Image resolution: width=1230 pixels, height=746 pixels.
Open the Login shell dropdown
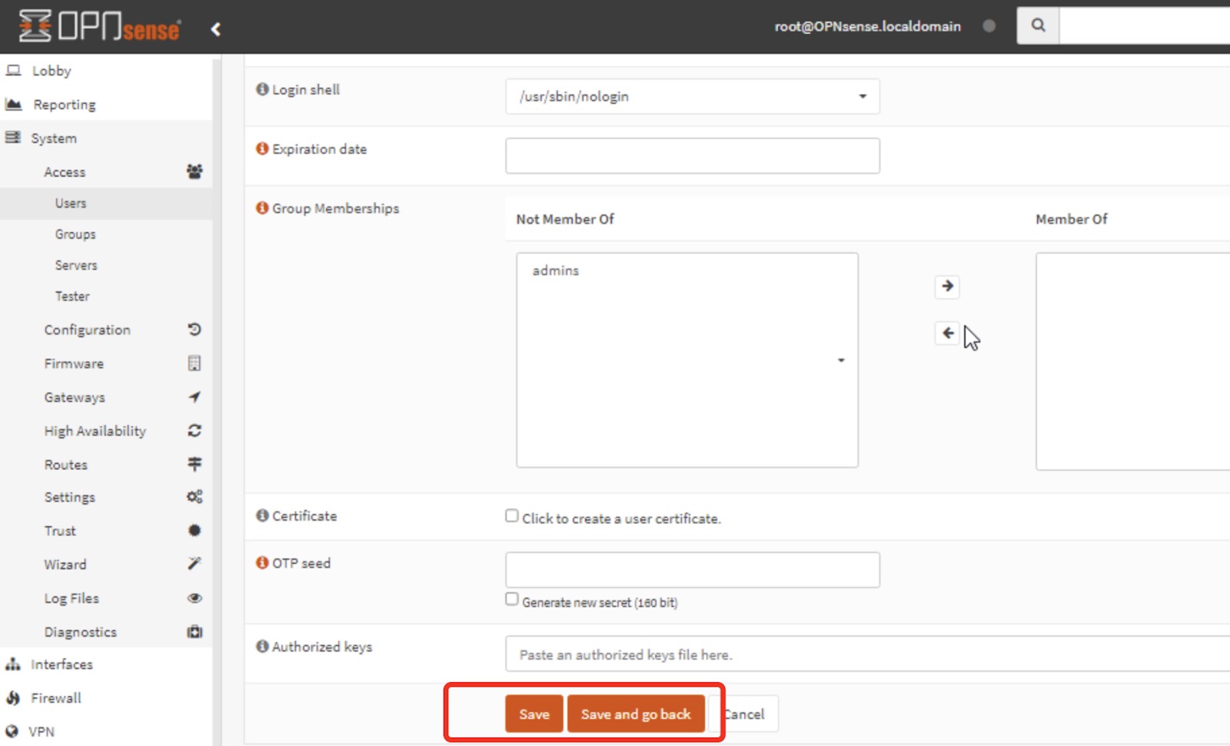692,97
